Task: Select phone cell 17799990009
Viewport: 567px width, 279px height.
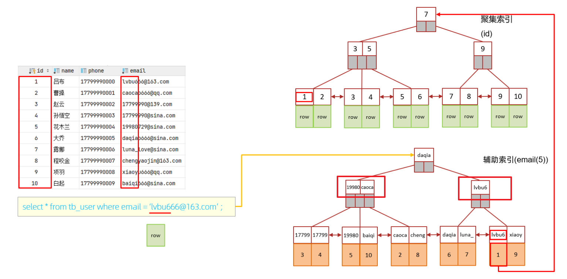Action: tap(98, 183)
